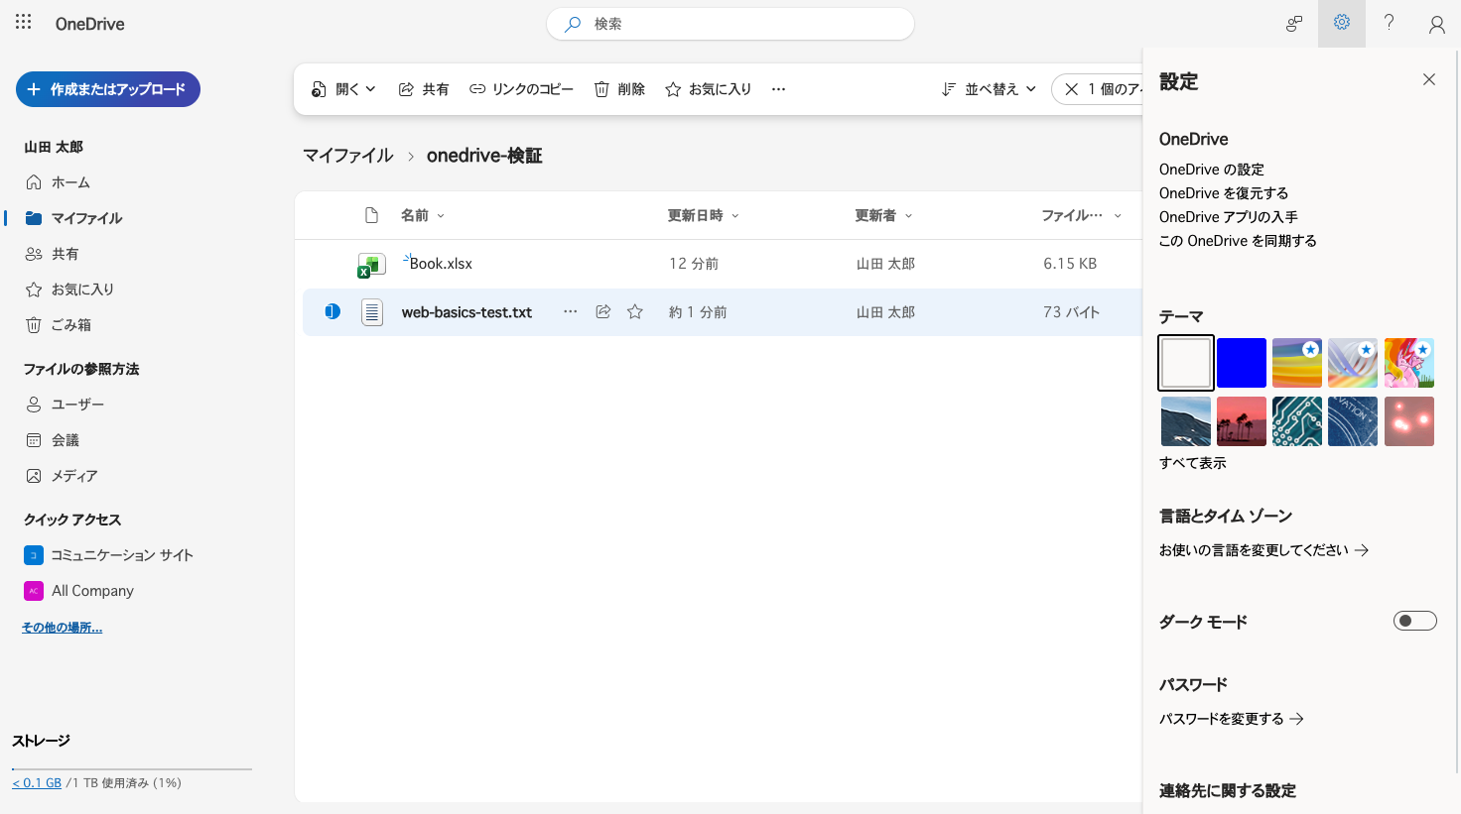Viewport: 1461px width, 814px height.
Task: Click the 共有 share toolbar button
Action: point(424,89)
